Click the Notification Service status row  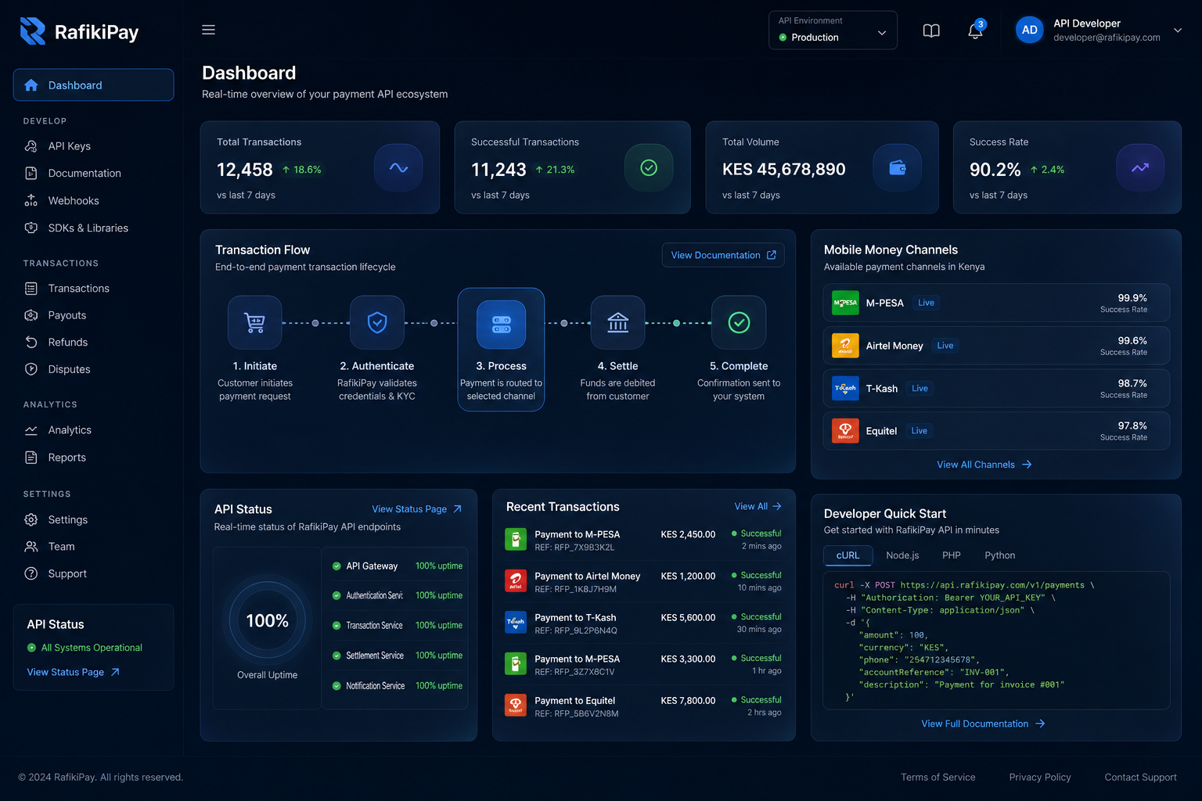[x=398, y=686]
